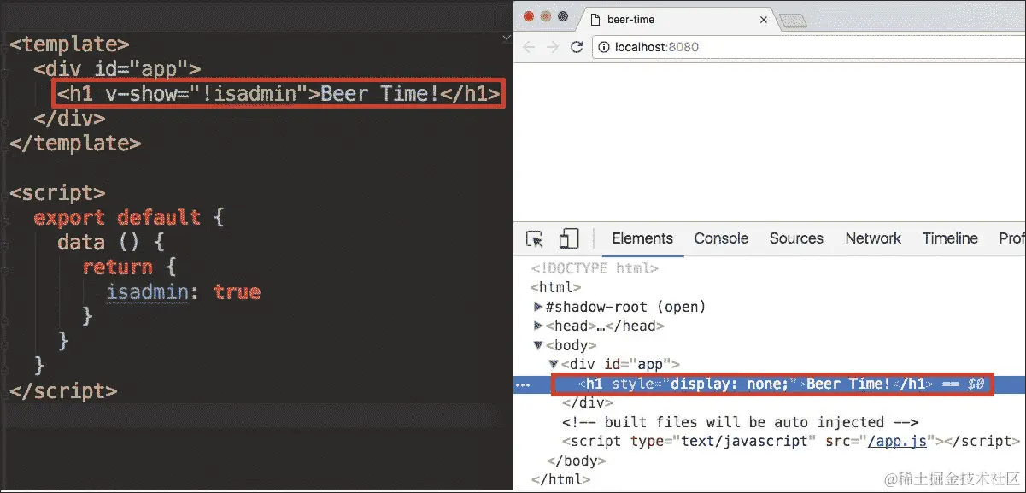Click the opening <script> tag in editor
Screen dimensions: 1026x493
point(57,192)
